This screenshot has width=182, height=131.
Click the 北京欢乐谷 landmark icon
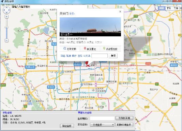[120, 83]
